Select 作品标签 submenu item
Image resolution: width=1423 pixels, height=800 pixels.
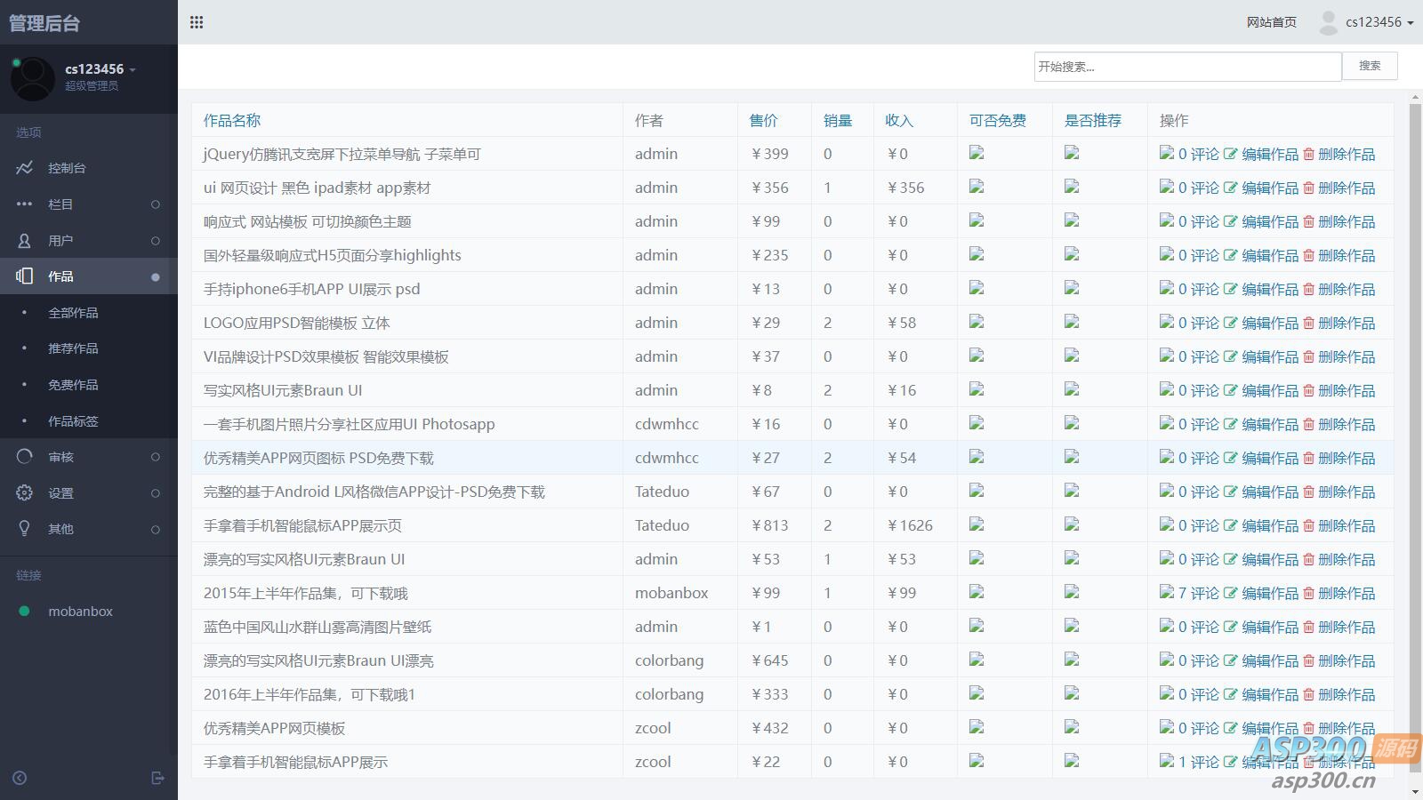[x=73, y=421]
